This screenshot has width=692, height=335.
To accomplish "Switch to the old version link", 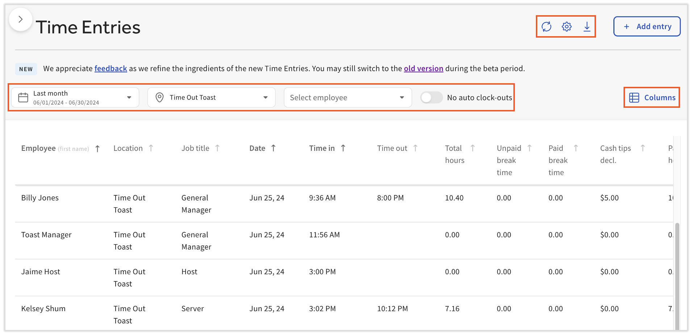I will (x=423, y=68).
